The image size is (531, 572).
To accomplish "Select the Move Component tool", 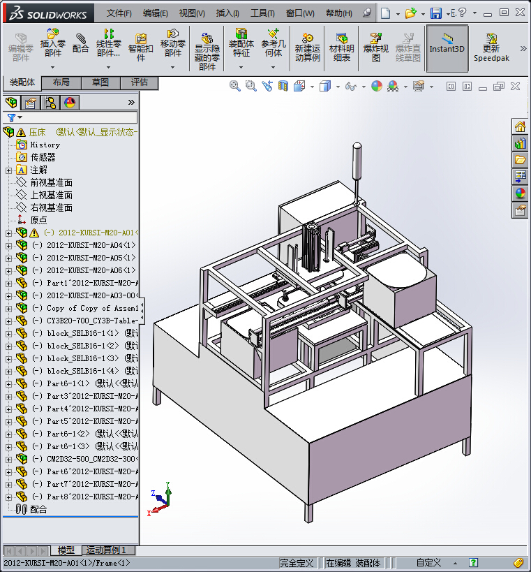I will pos(173,43).
